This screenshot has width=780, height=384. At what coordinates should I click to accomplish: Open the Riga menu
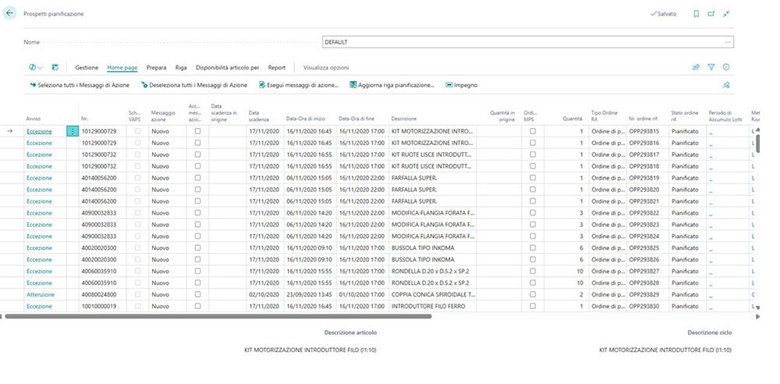click(181, 67)
